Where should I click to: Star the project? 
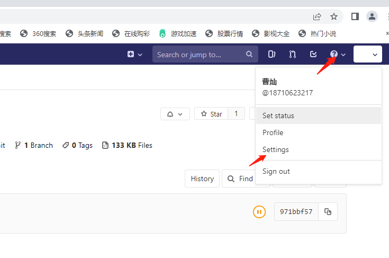(211, 114)
